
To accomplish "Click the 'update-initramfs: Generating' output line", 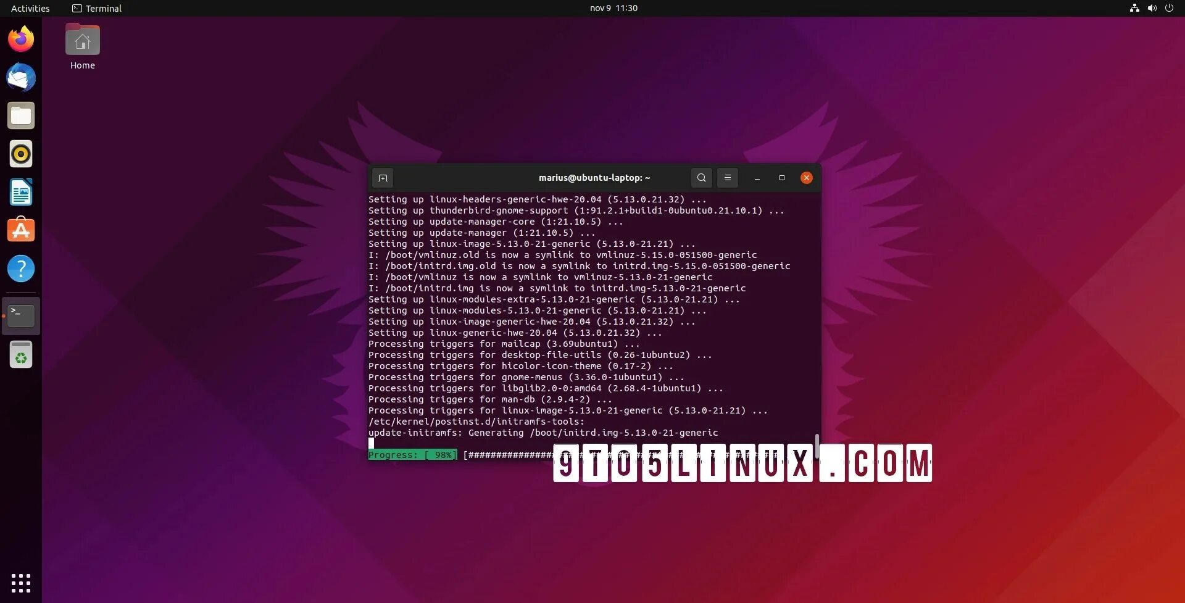I will (x=543, y=433).
